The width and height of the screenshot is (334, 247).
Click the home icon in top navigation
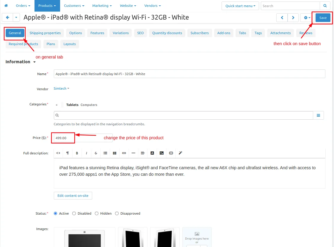coord(6,6)
